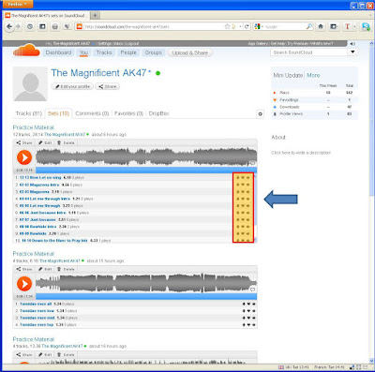Seek within the first set's waveform
The image size is (375, 372).
(x=146, y=157)
